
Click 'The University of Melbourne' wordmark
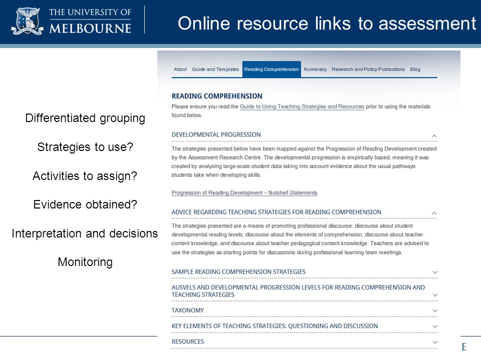click(90, 21)
